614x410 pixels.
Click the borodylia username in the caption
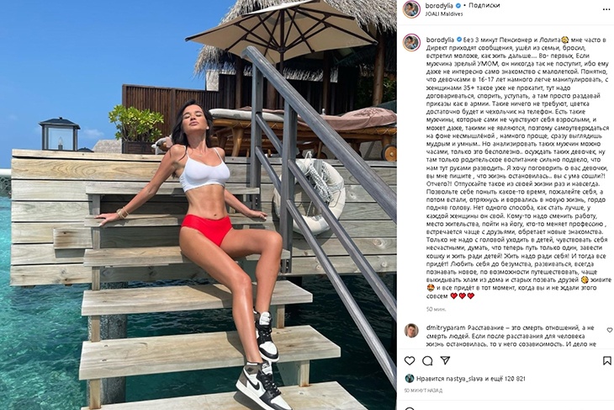[x=440, y=40]
